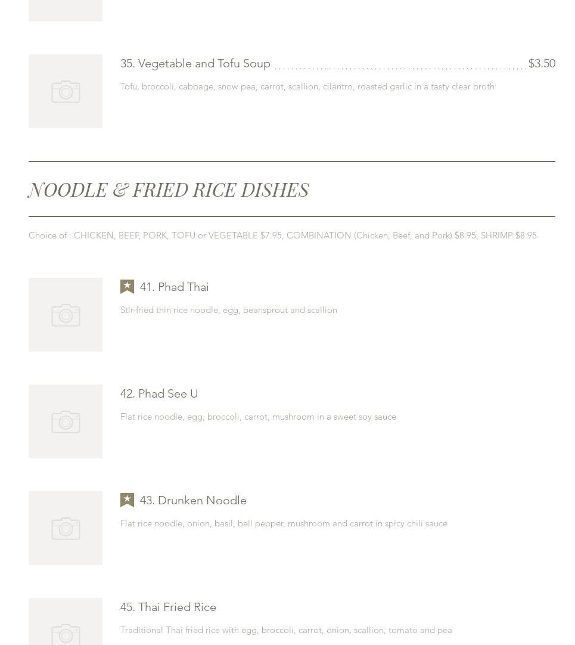Open the 45. Thai Fried Rice item
Screen dimensions: 575x645
point(168,607)
